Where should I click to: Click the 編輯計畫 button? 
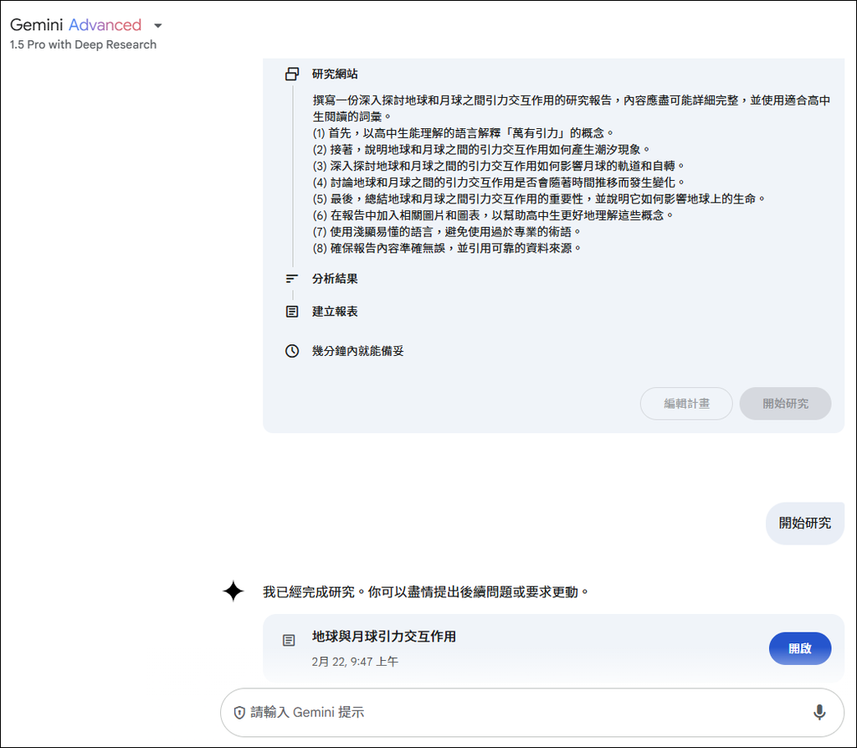click(686, 404)
